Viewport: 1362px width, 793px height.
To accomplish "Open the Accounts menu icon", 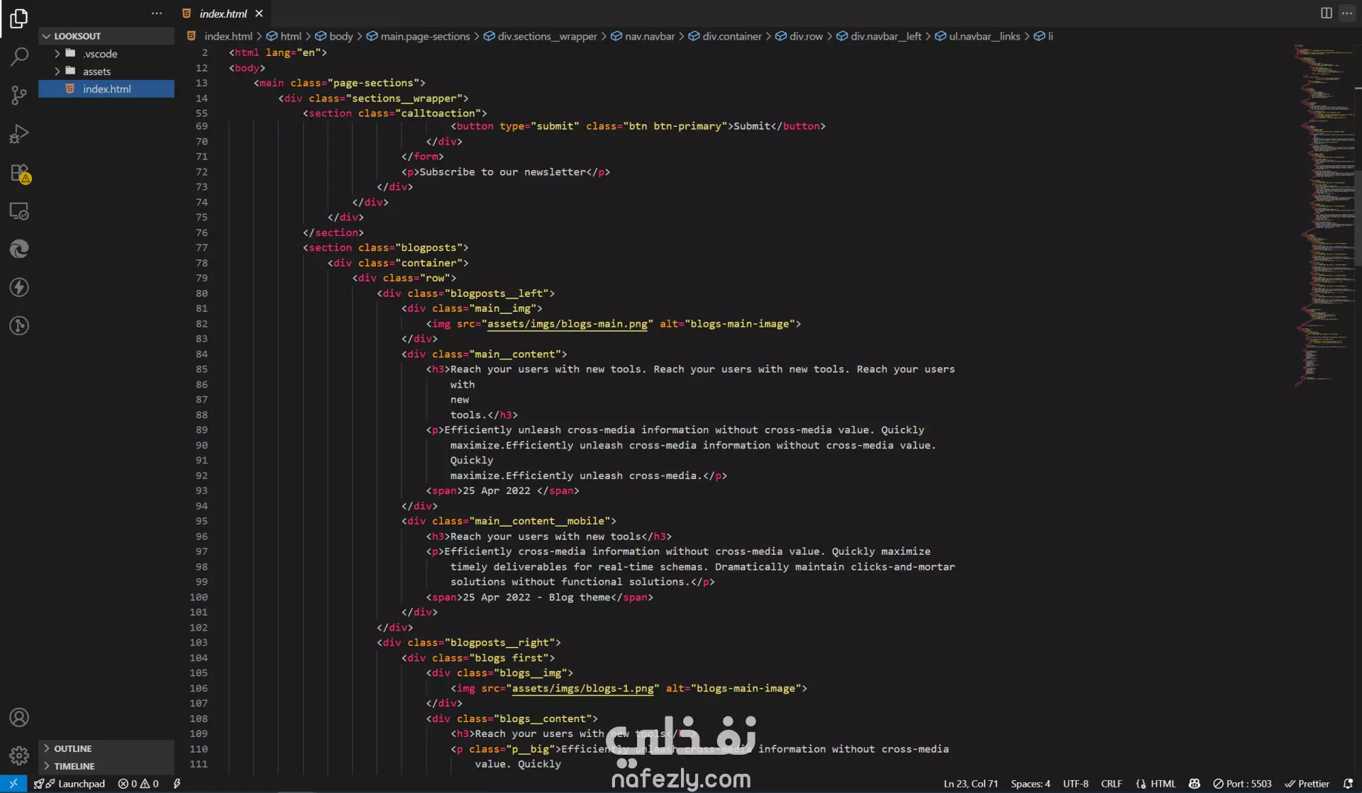I will [x=19, y=717].
